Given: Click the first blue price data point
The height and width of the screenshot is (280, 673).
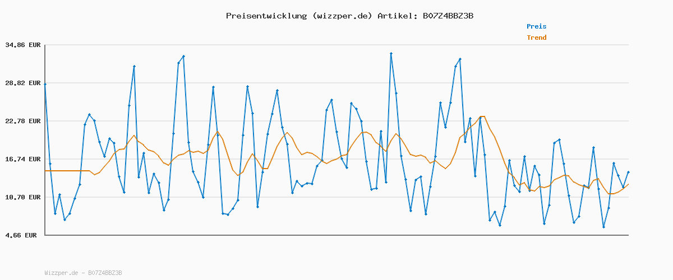Looking at the screenshot, I should tap(45, 84).
